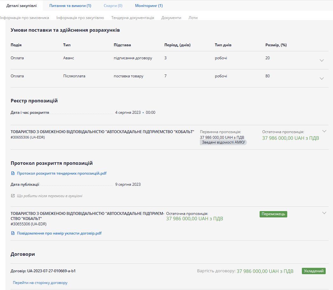Click the external link icon for auction help
333x290 pixels.
click(13, 196)
